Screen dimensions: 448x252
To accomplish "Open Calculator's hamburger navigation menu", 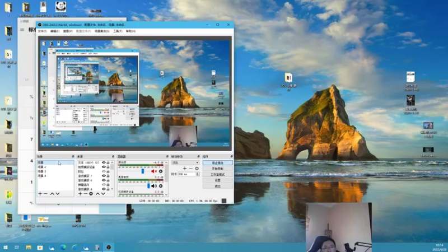I will tap(22, 30).
